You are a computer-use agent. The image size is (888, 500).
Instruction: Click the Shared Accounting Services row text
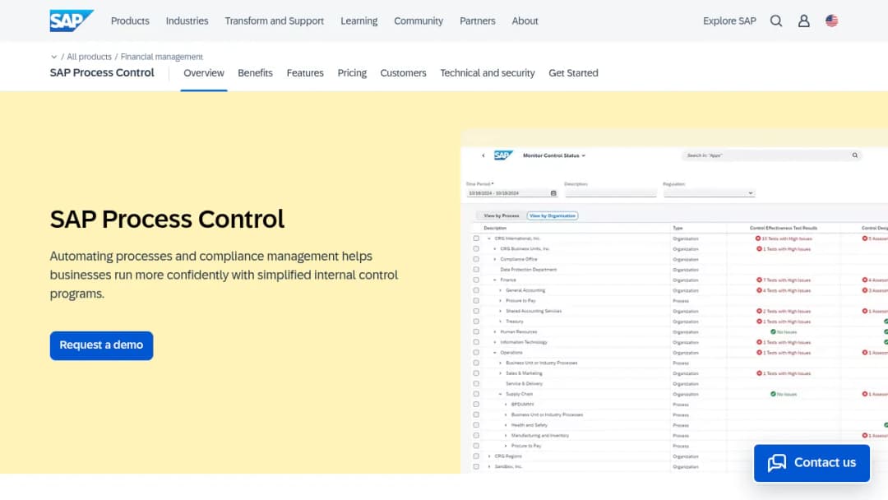pos(534,311)
